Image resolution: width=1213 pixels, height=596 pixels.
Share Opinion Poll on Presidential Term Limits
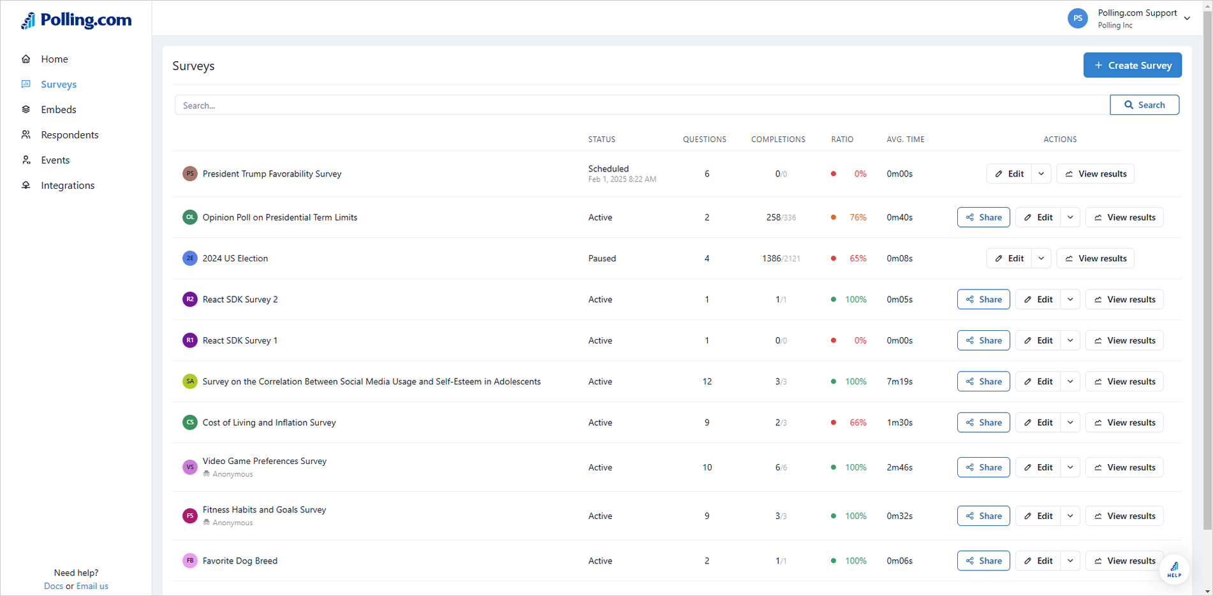click(x=983, y=217)
